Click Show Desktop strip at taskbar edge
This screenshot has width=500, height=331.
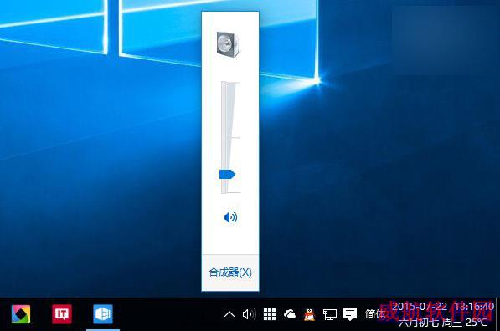click(497, 314)
